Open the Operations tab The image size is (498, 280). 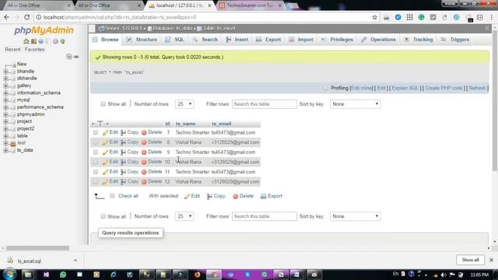click(x=379, y=40)
